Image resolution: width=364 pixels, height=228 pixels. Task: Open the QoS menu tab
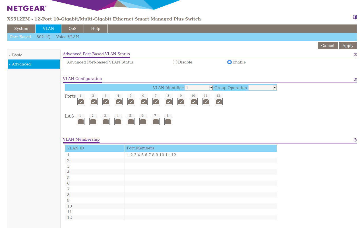[73, 28]
